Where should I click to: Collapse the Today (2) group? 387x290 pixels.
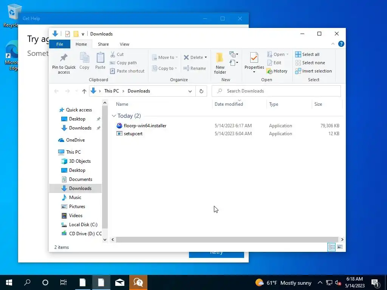pyautogui.click(x=114, y=116)
